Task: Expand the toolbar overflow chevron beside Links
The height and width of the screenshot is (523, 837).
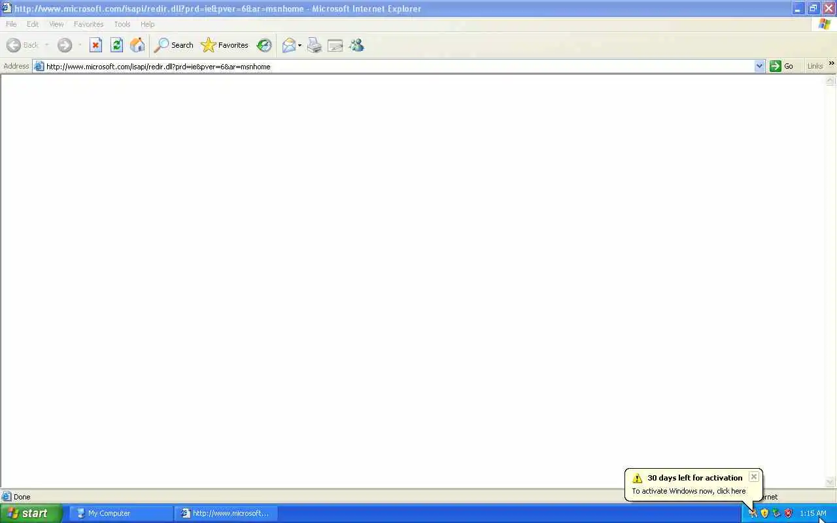Action: [x=831, y=63]
